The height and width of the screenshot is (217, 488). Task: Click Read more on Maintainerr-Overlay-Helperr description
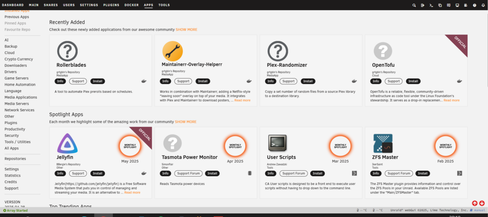[242, 100]
